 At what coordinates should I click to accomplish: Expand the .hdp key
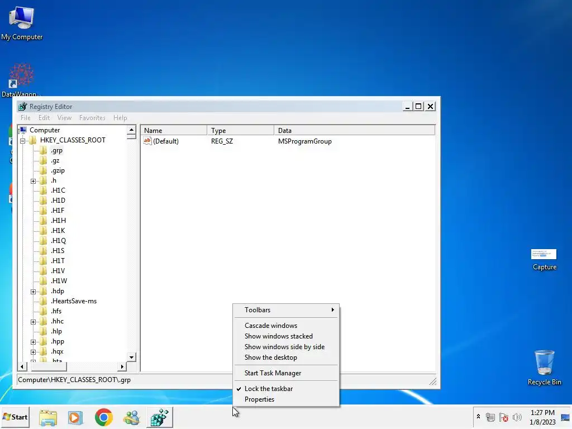pos(33,292)
